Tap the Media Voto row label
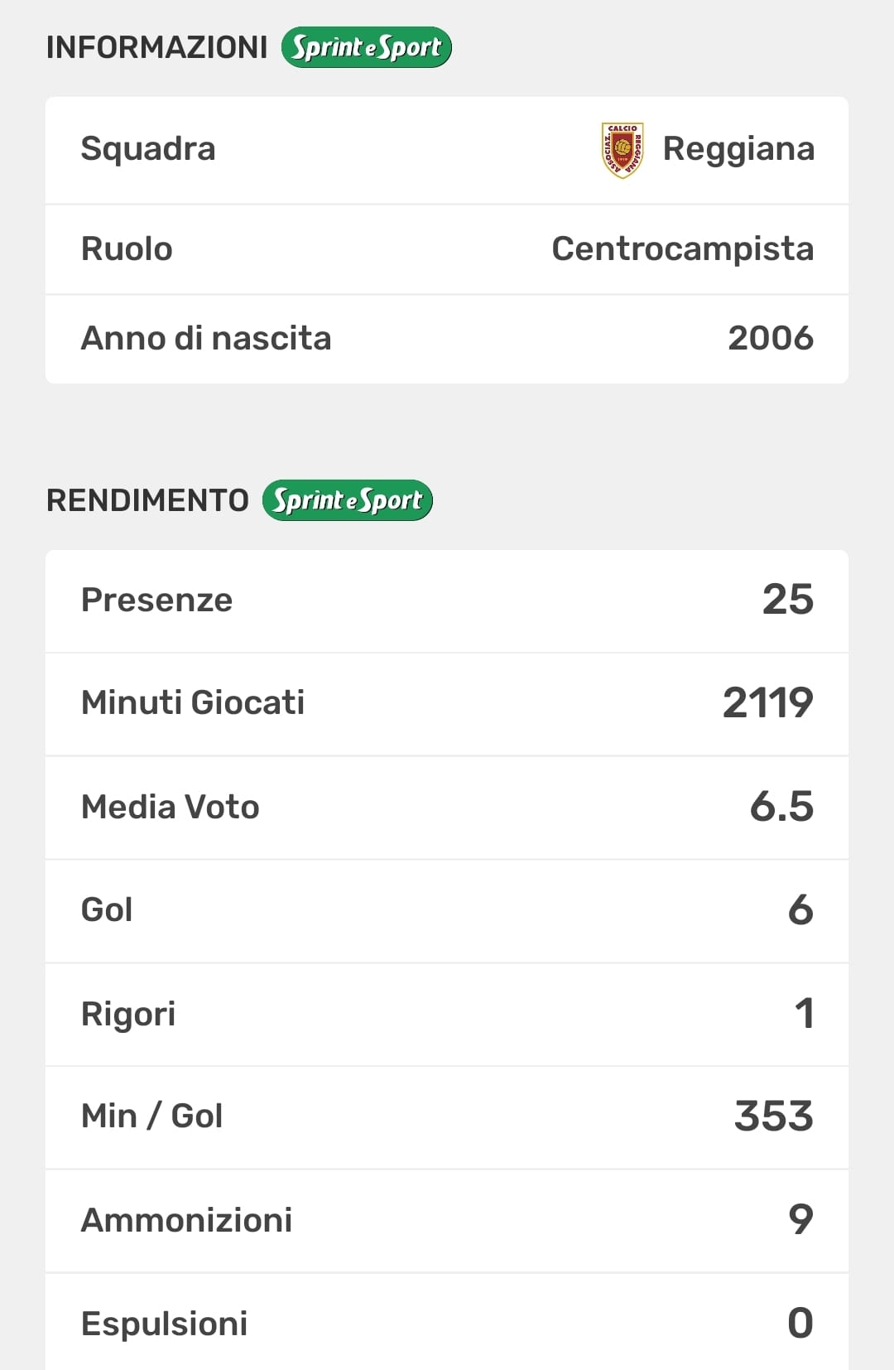 pos(171,807)
